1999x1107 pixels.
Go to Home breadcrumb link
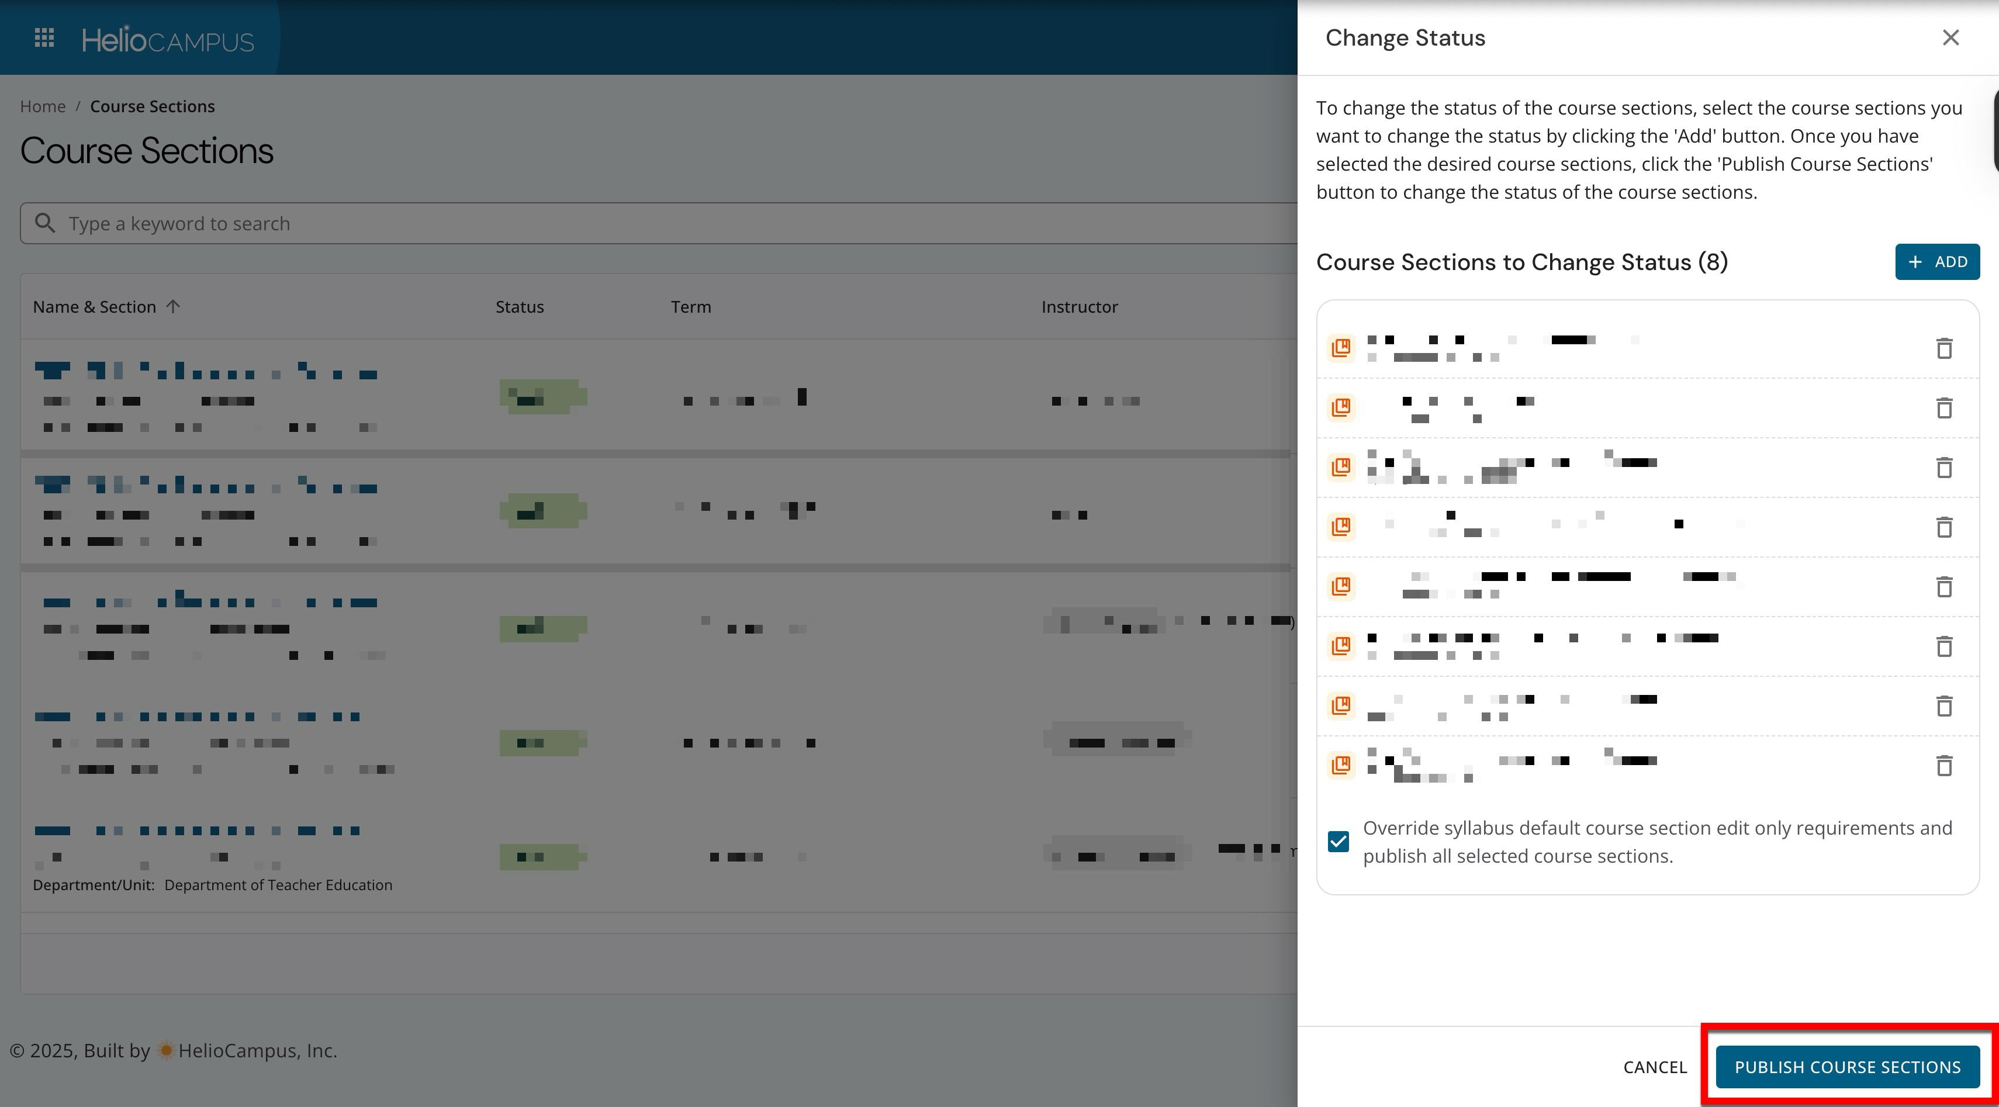43,106
